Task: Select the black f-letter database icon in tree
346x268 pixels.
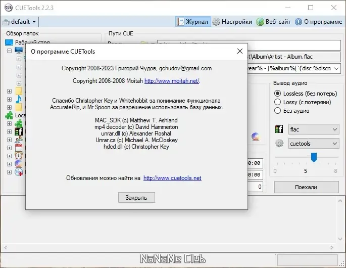Action: click(19, 131)
